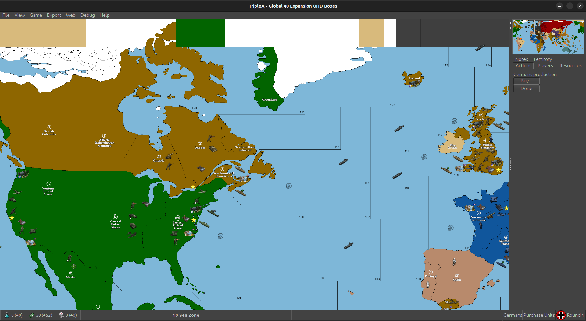
Task: Select the artillery unit in Ontario
Action: coord(169,156)
